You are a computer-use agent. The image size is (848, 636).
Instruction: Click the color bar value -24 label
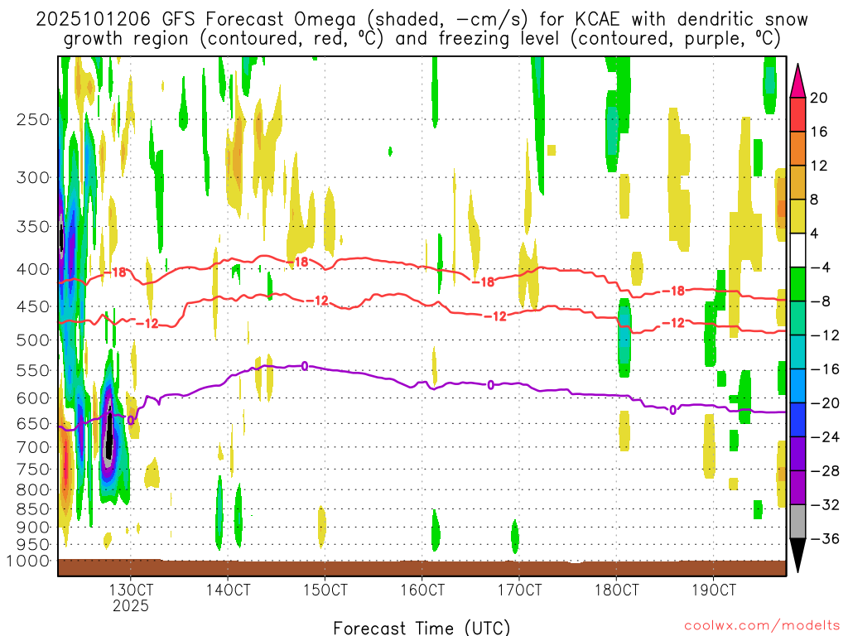click(x=825, y=437)
